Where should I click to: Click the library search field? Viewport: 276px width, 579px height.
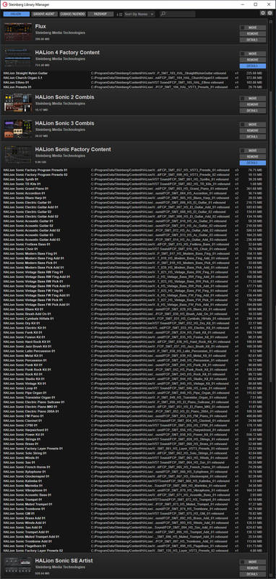click(178, 14)
